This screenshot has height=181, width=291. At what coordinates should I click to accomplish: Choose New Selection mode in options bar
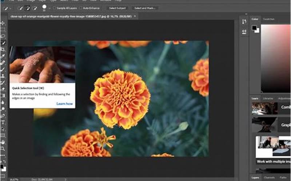(x=21, y=8)
